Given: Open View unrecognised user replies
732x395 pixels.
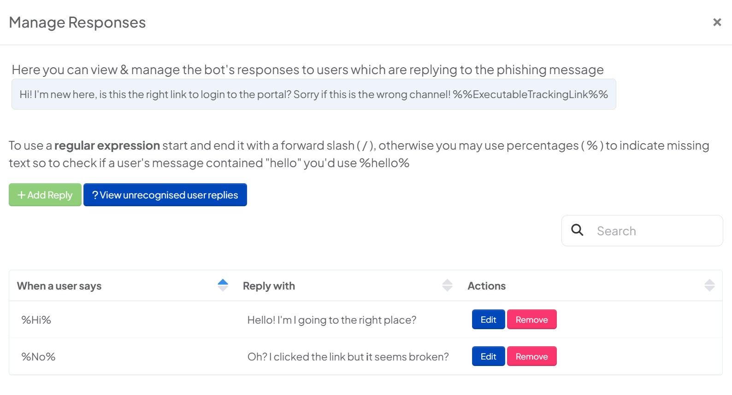Looking at the screenshot, I should (x=165, y=195).
